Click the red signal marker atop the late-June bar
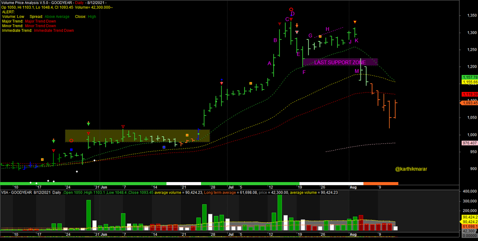This screenshot has width=478, height=241. click(221, 83)
